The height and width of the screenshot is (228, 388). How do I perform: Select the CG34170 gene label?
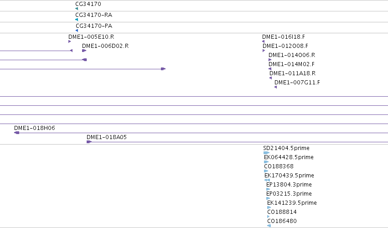coord(88,4)
